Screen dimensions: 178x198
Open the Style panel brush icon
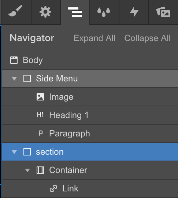(x=15, y=11)
